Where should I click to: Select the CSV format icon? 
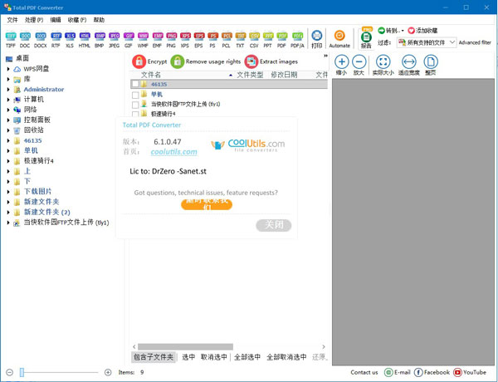pyautogui.click(x=254, y=39)
